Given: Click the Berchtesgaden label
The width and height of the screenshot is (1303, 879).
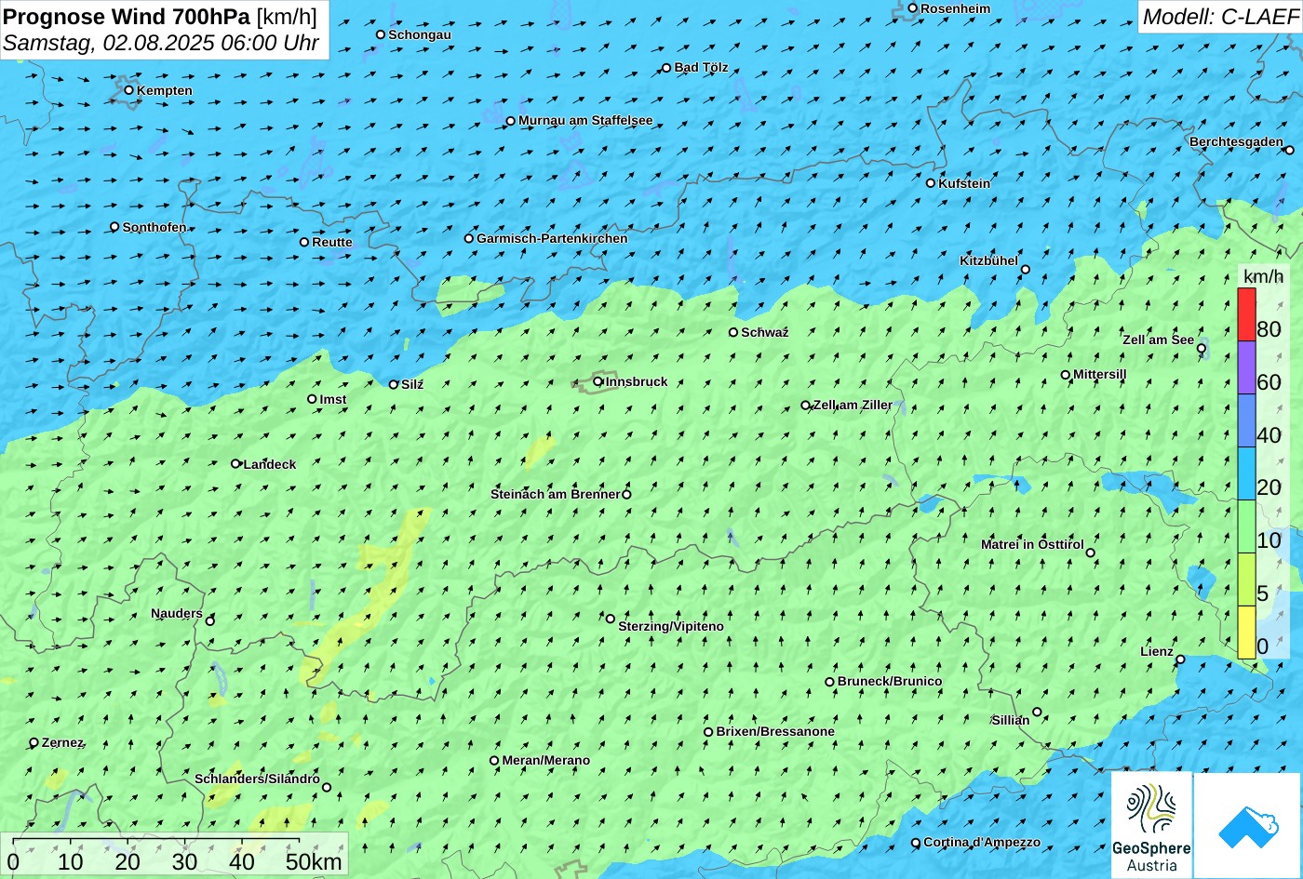Looking at the screenshot, I should (x=1236, y=141).
